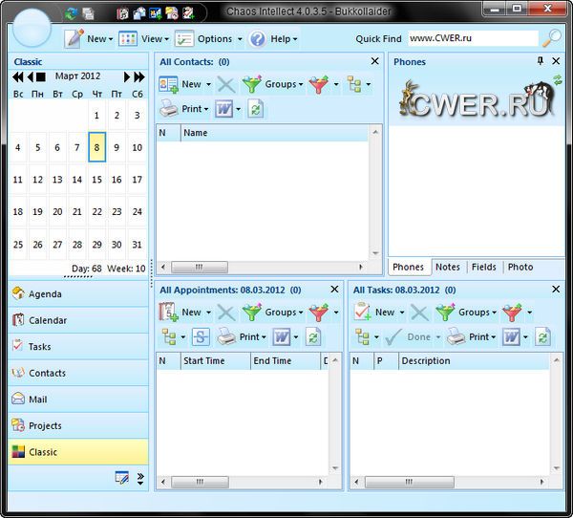Switch to the Notes tab
Image resolution: width=573 pixels, height=518 pixels.
447,267
